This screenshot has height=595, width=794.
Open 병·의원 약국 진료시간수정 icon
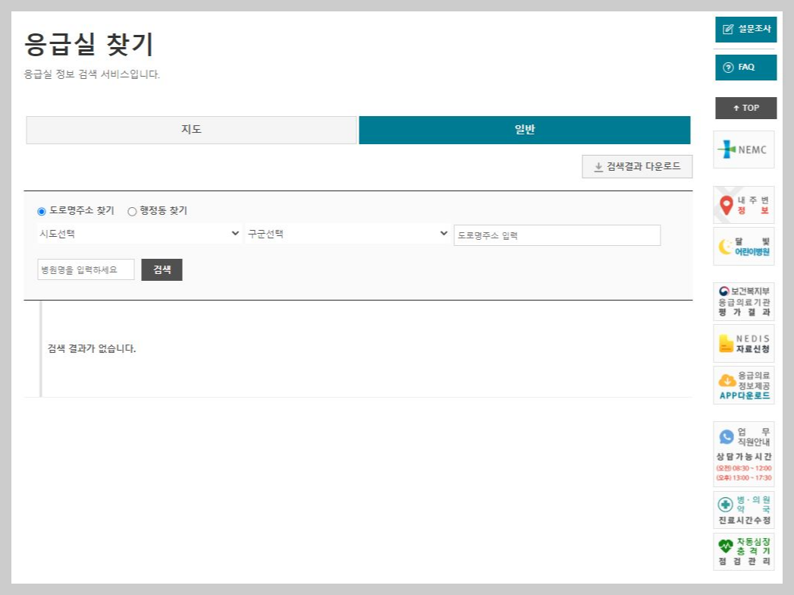[x=744, y=508]
